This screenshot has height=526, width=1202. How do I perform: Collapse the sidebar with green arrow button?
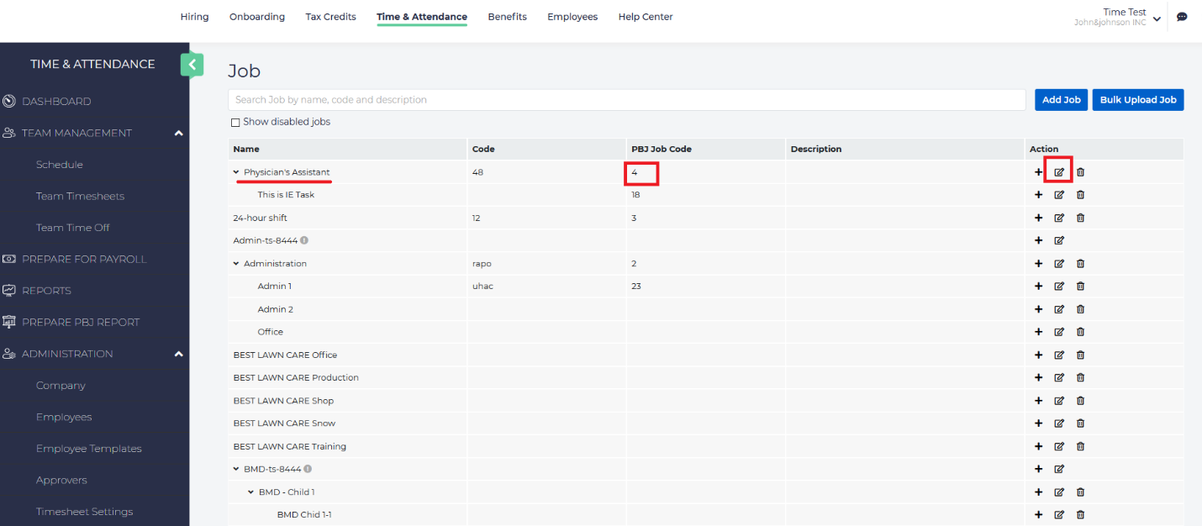(x=192, y=64)
